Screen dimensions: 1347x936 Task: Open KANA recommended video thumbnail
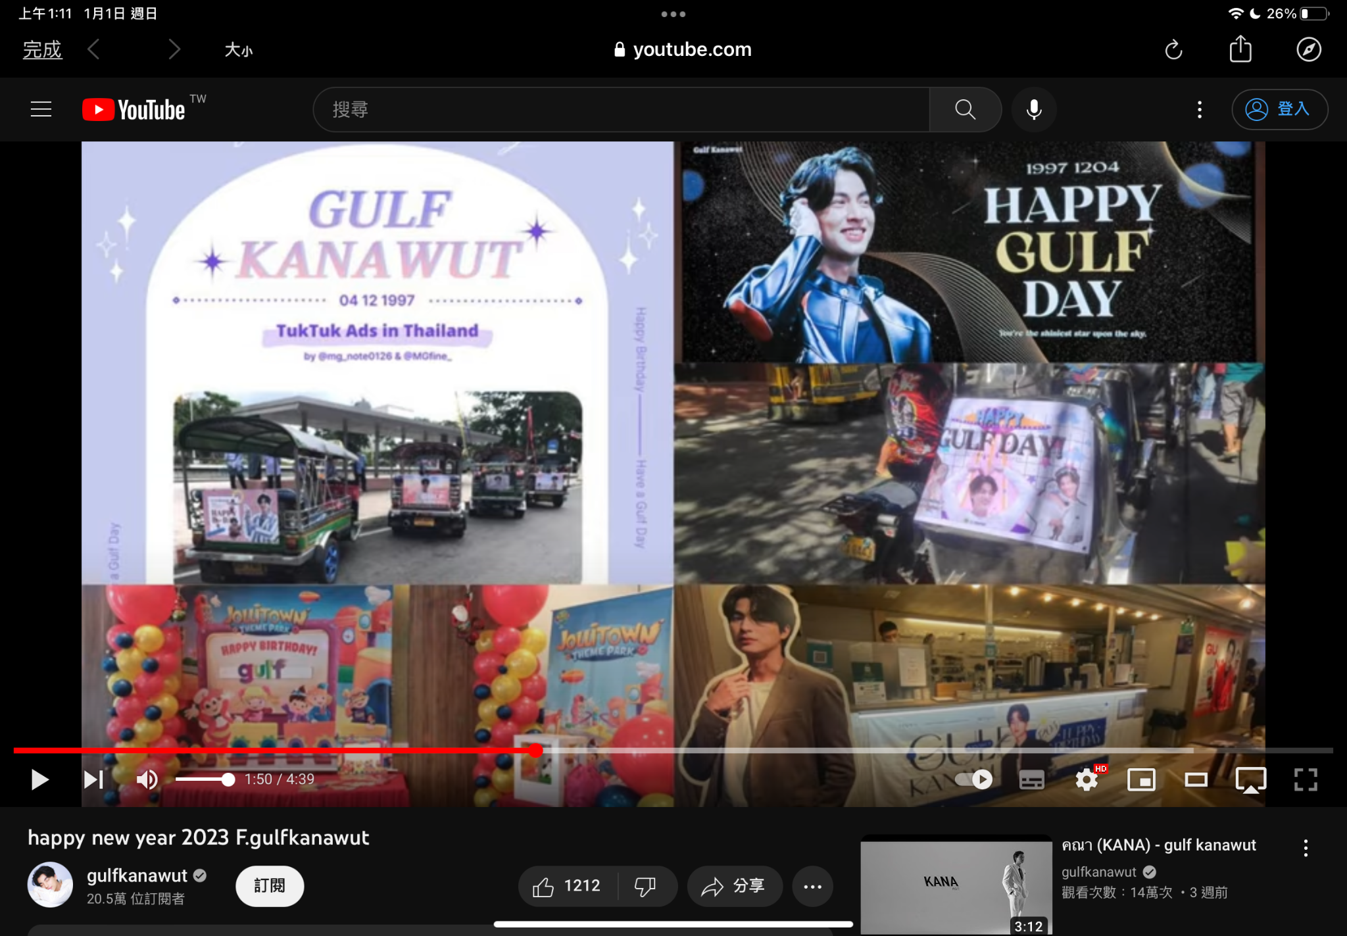[x=956, y=885]
